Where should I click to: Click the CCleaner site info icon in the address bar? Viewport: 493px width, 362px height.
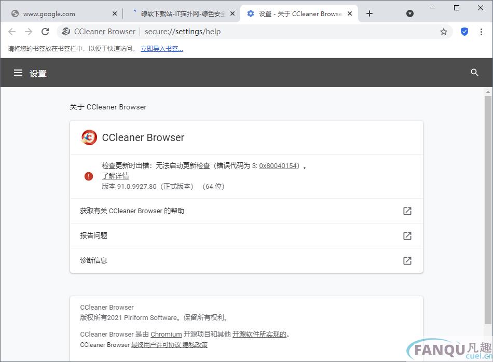tap(66, 32)
